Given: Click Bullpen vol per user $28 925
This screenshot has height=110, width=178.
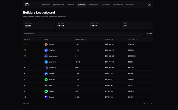Looking at the screenshot, I should (131, 91).
